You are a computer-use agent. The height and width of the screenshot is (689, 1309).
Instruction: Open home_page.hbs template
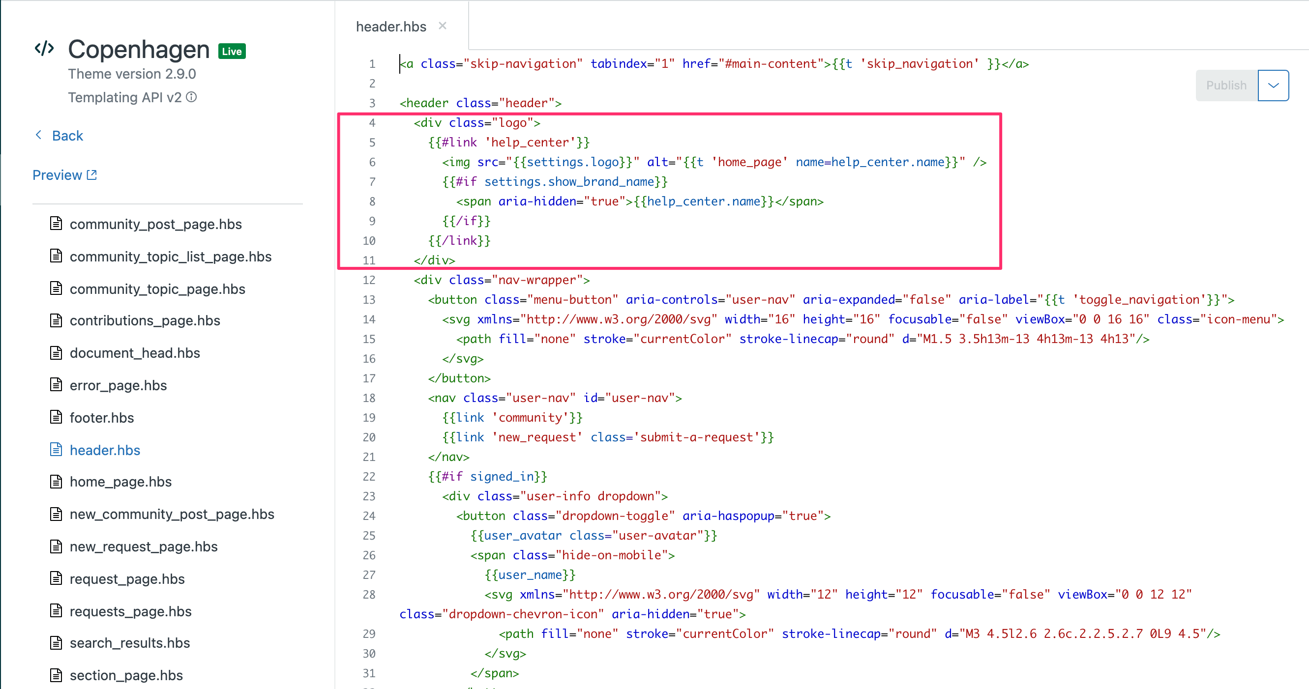pos(120,482)
